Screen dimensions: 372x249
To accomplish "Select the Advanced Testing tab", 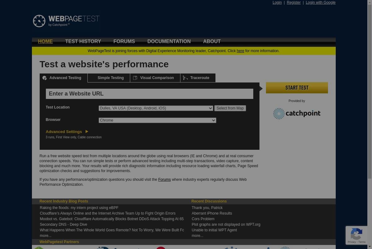I will [64, 78].
